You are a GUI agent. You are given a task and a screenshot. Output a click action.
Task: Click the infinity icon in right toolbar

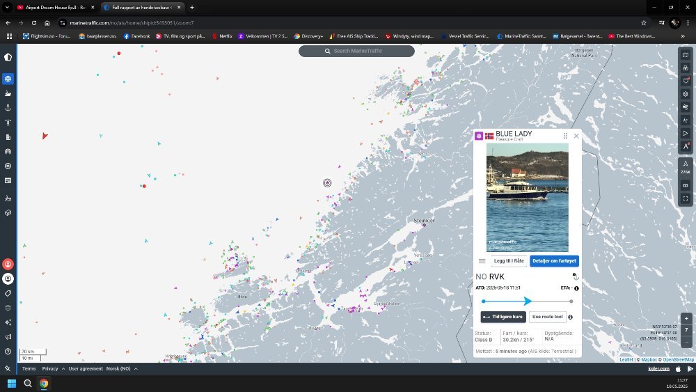[686, 186]
